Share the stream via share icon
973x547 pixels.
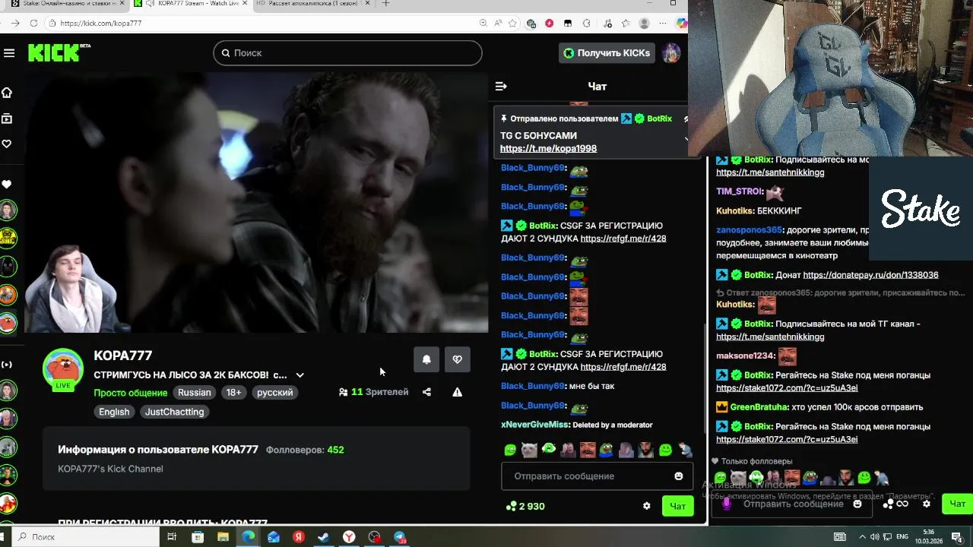(426, 392)
